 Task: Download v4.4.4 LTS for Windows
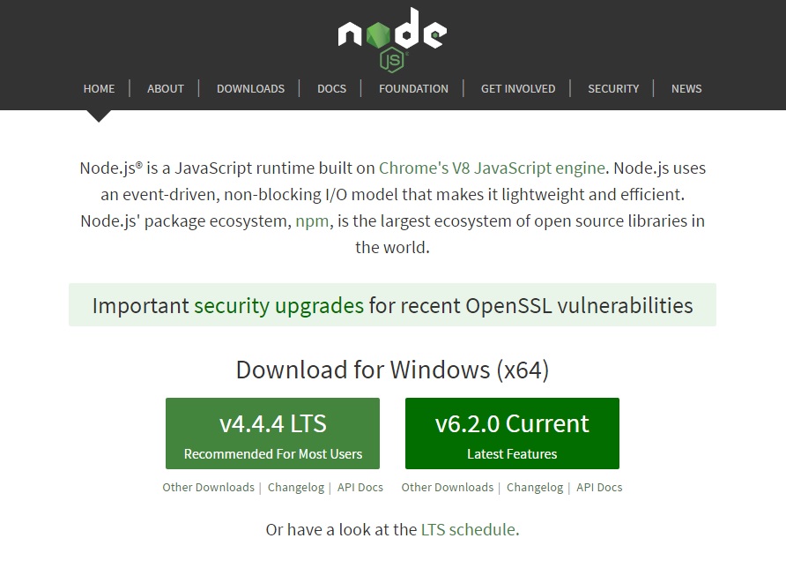[272, 433]
